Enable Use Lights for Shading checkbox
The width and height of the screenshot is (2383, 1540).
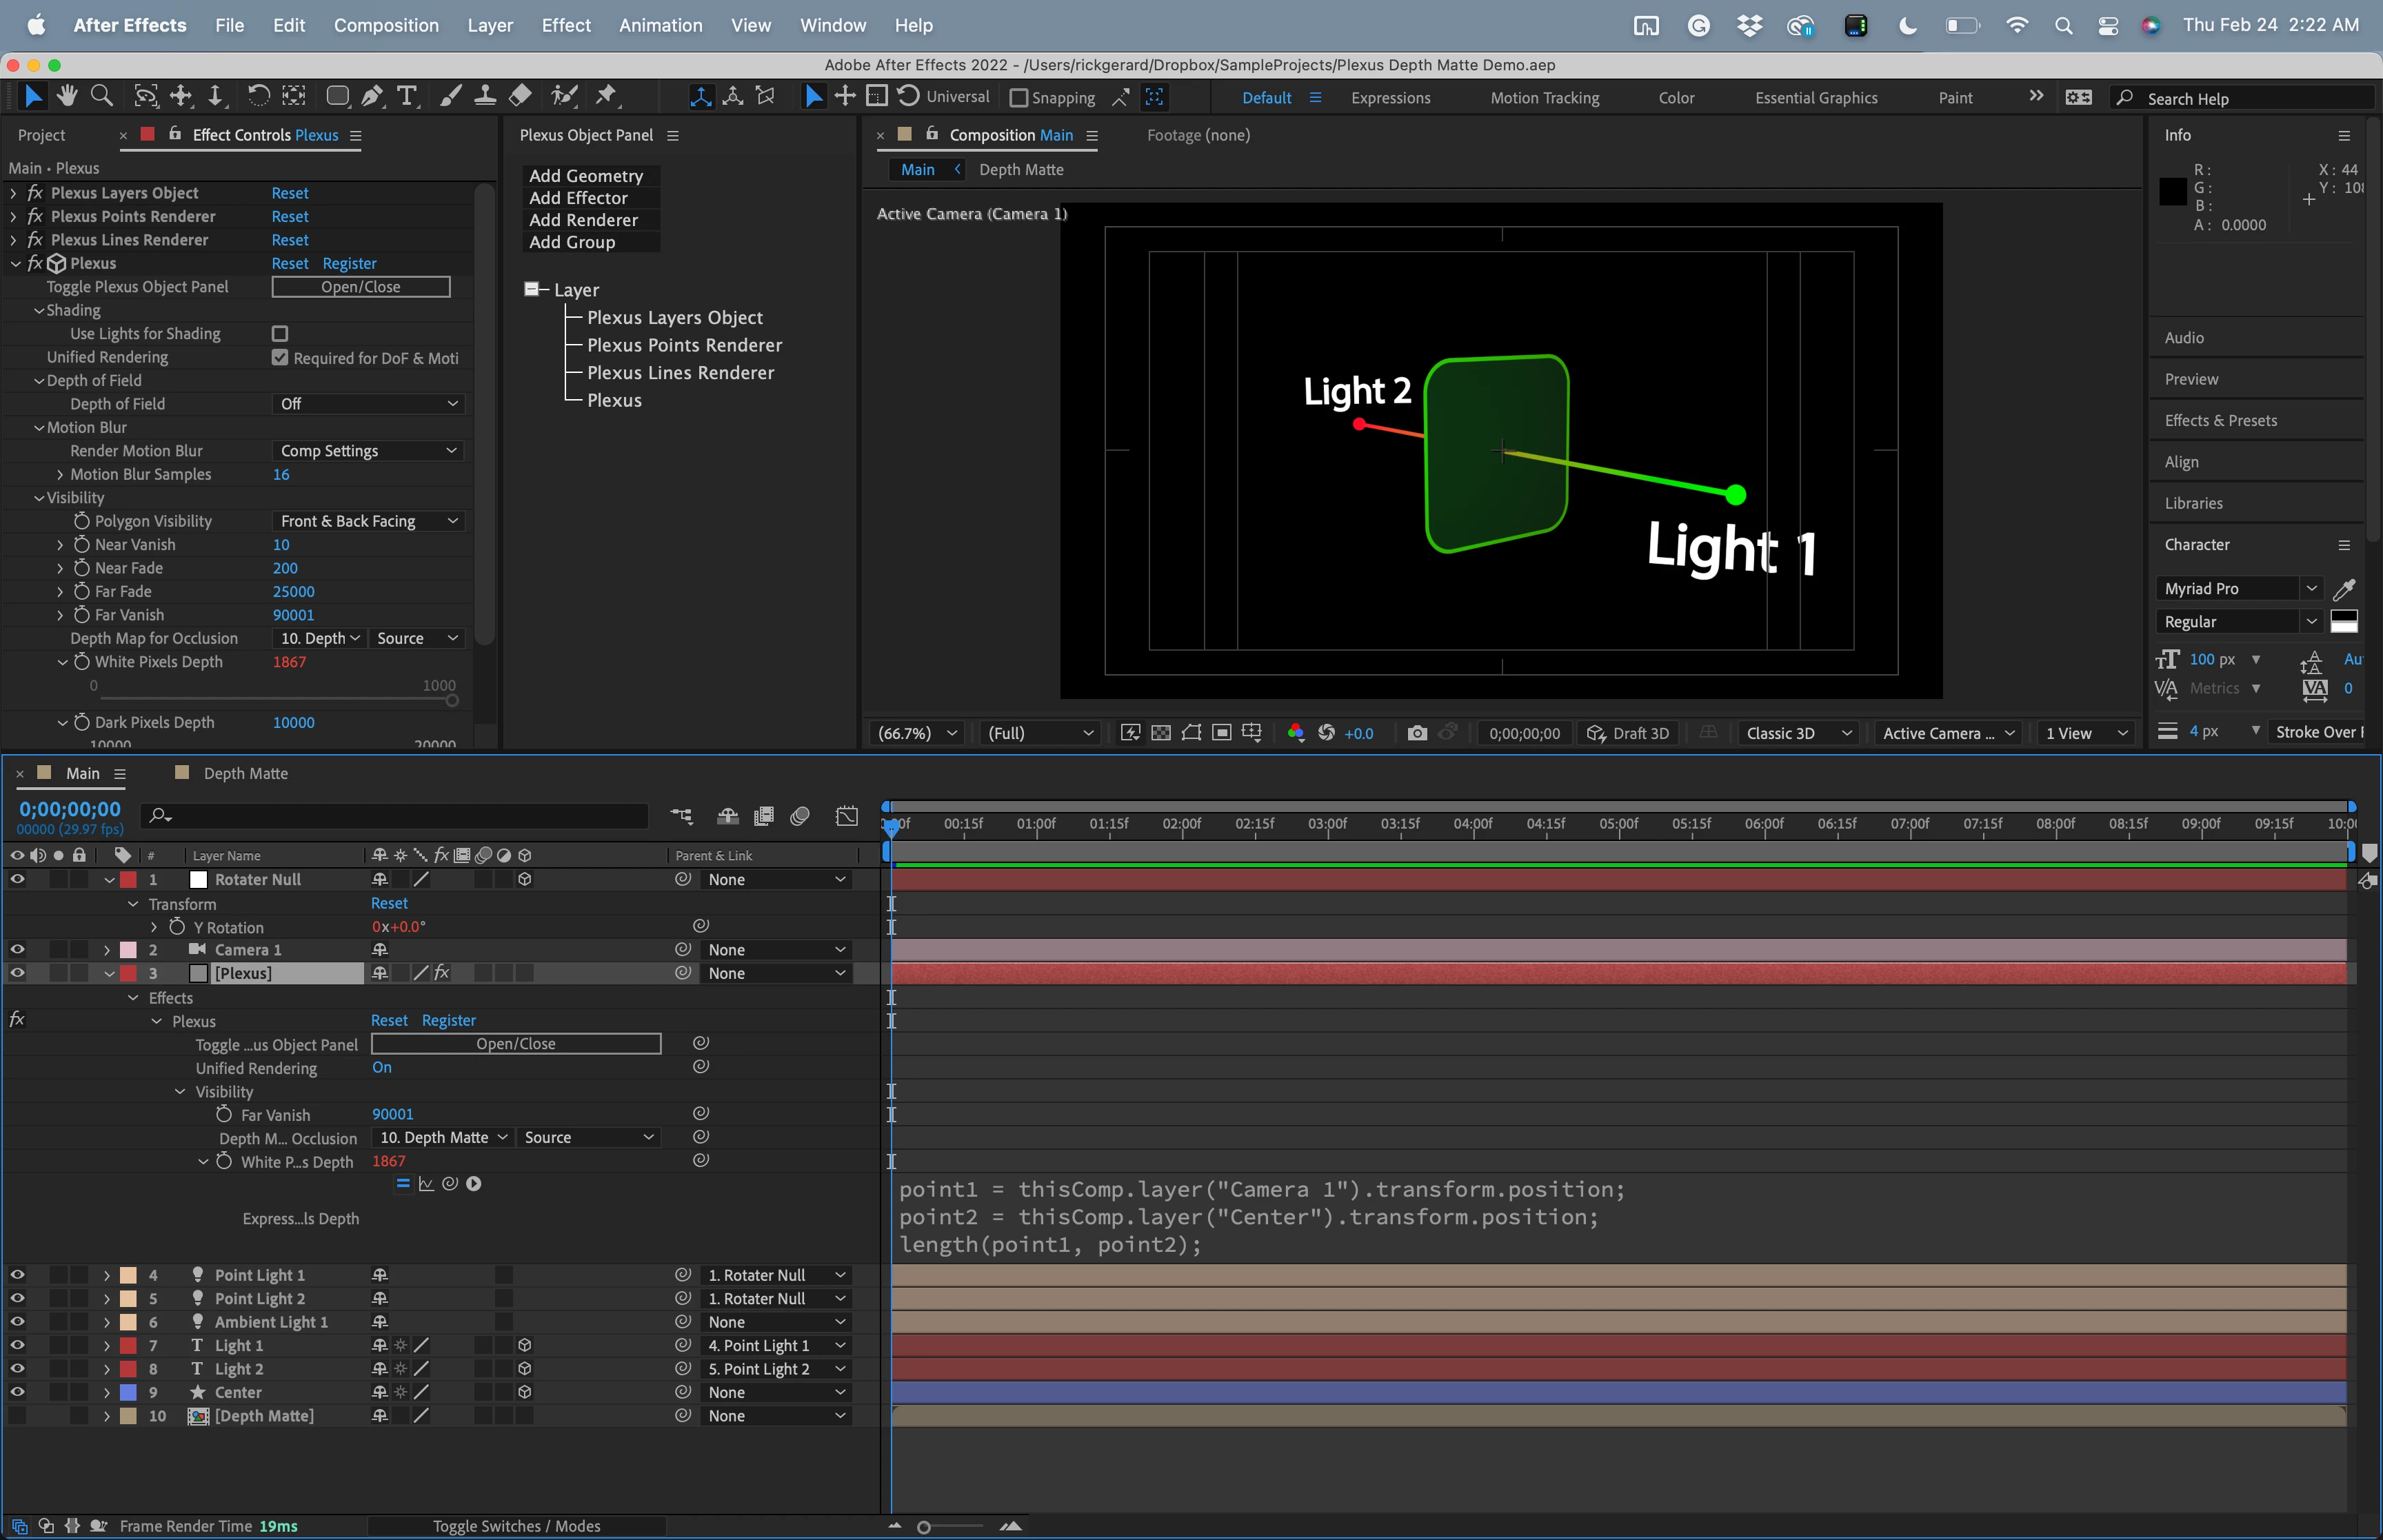click(x=280, y=334)
